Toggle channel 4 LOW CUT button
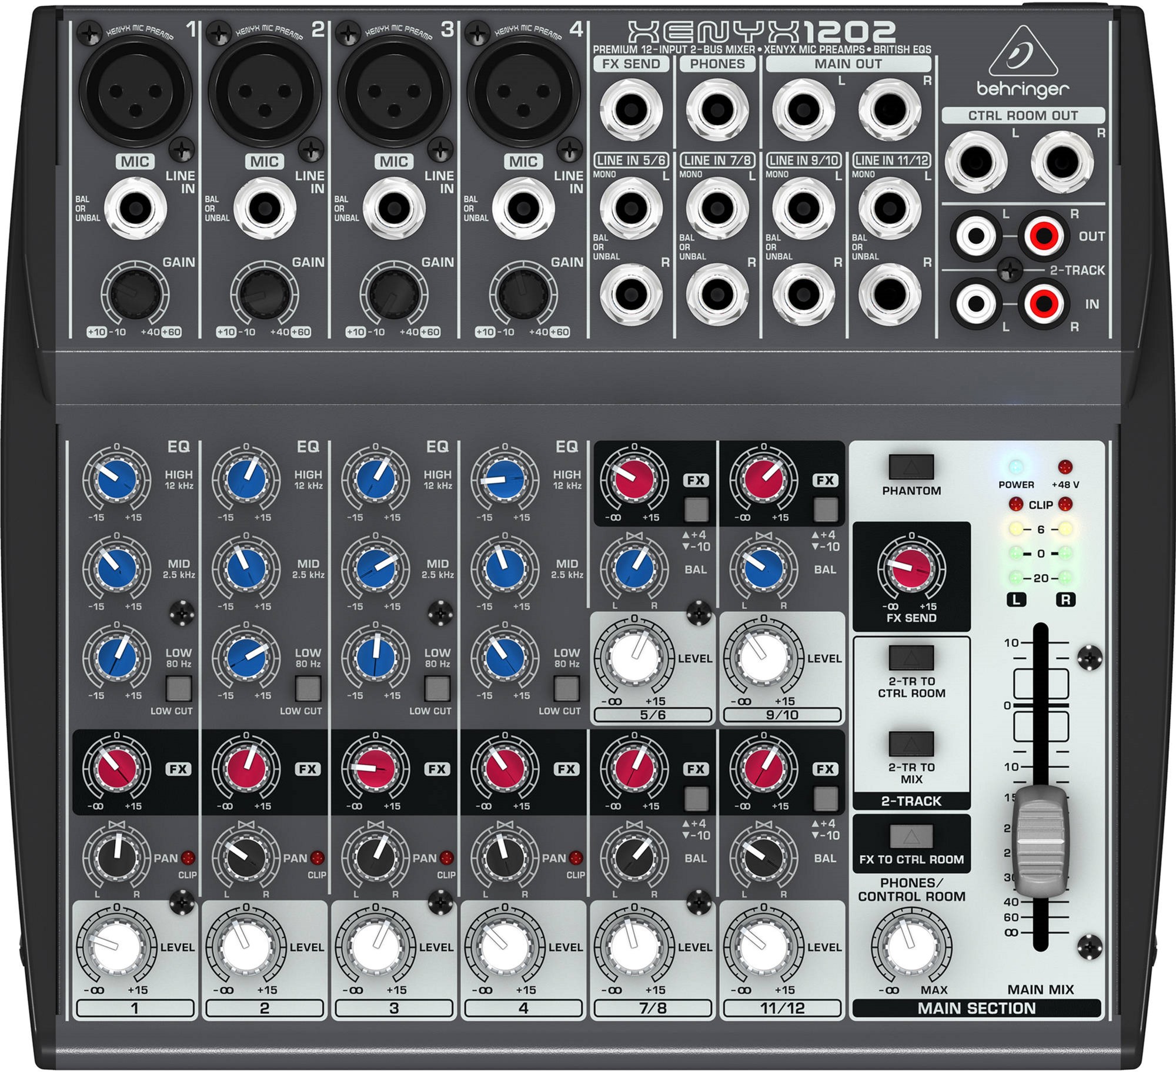 (x=567, y=688)
